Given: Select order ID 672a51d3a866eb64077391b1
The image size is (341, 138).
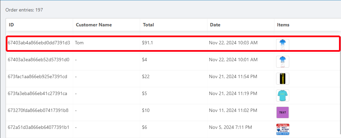Looking at the screenshot, I should [x=39, y=127].
